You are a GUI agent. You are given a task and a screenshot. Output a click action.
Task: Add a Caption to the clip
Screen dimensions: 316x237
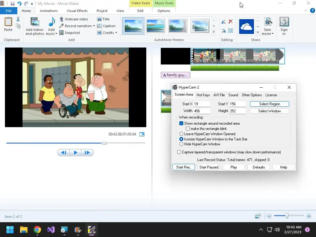(106, 26)
